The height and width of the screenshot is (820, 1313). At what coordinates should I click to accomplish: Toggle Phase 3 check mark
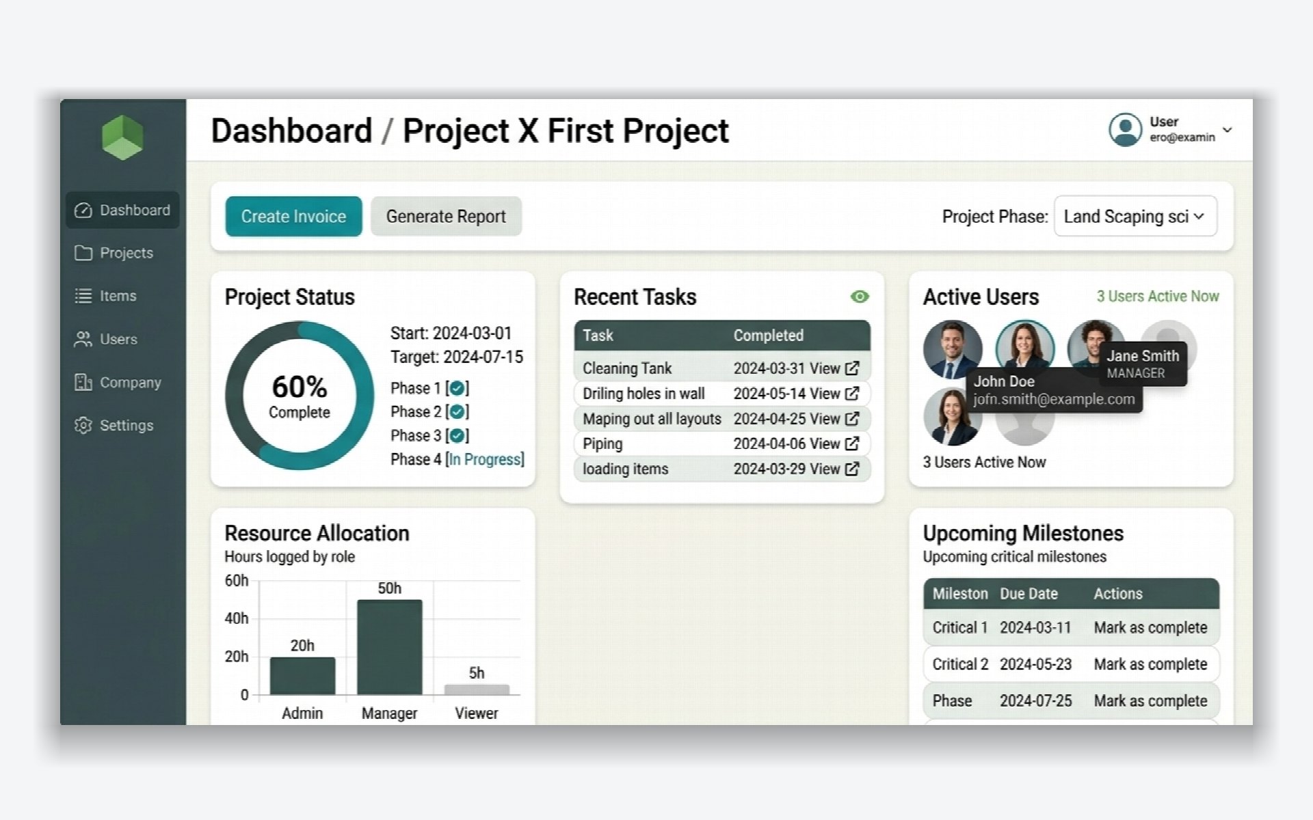pyautogui.click(x=457, y=436)
